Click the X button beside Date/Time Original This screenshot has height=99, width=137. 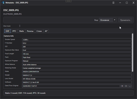click(126, 86)
